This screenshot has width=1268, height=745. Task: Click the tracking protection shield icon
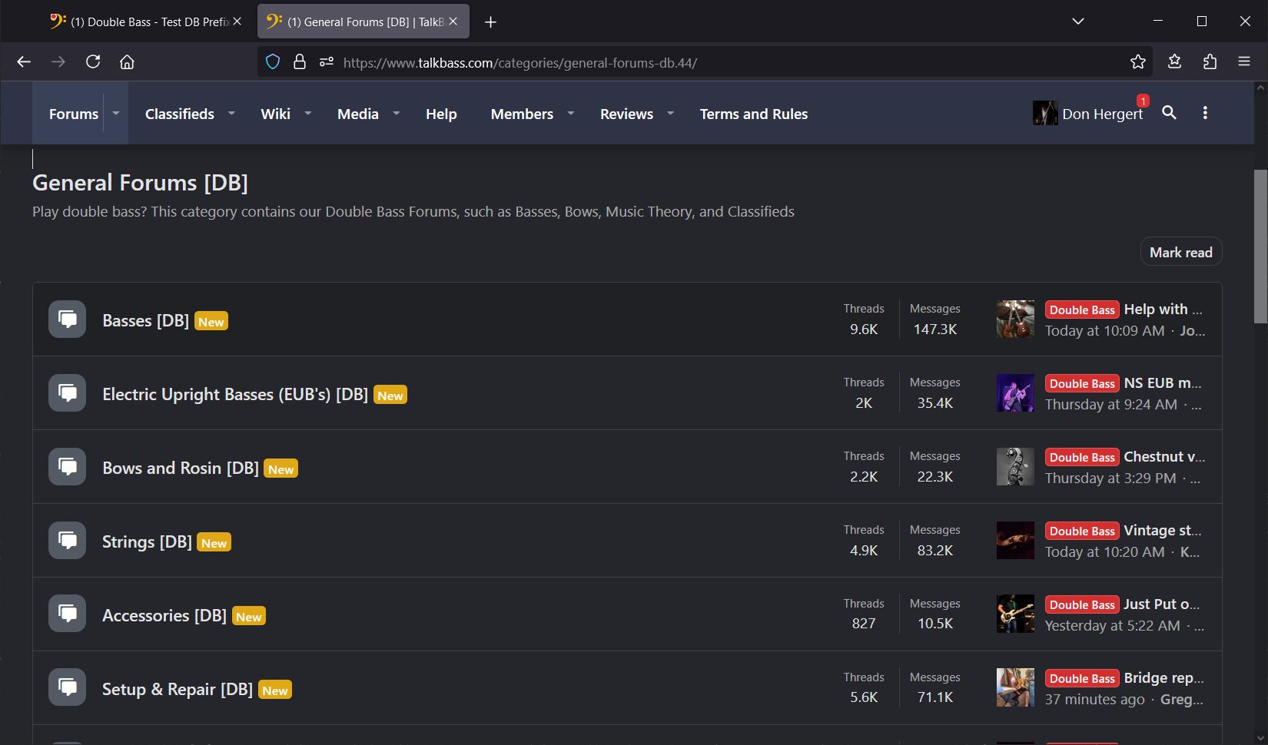(273, 62)
